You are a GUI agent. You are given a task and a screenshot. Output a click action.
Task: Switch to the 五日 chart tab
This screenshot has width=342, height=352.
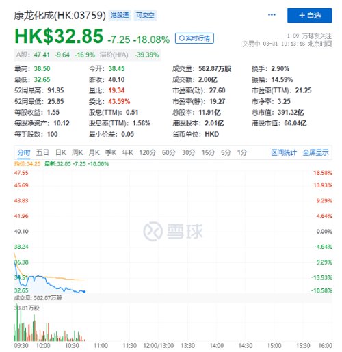(x=42, y=152)
